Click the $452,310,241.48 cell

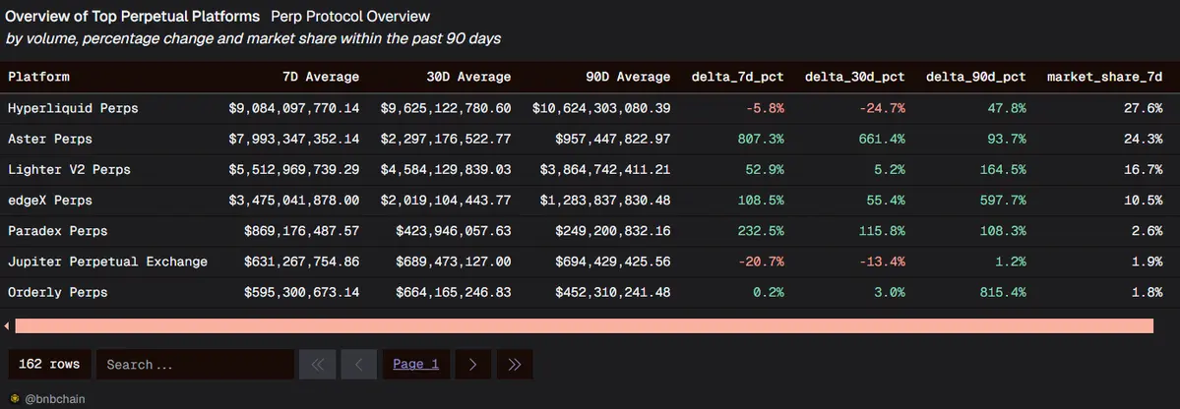click(612, 292)
